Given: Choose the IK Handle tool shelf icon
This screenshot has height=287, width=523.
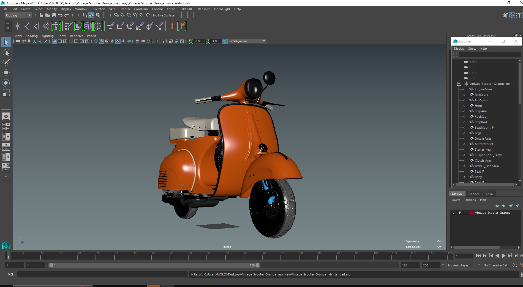Looking at the screenshot, I should point(37,26).
